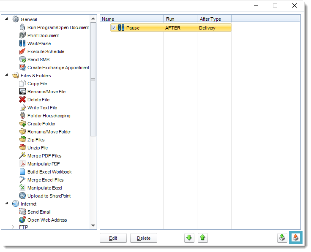Click the Edit button
Screen dimensions: 311x252
click(x=113, y=238)
